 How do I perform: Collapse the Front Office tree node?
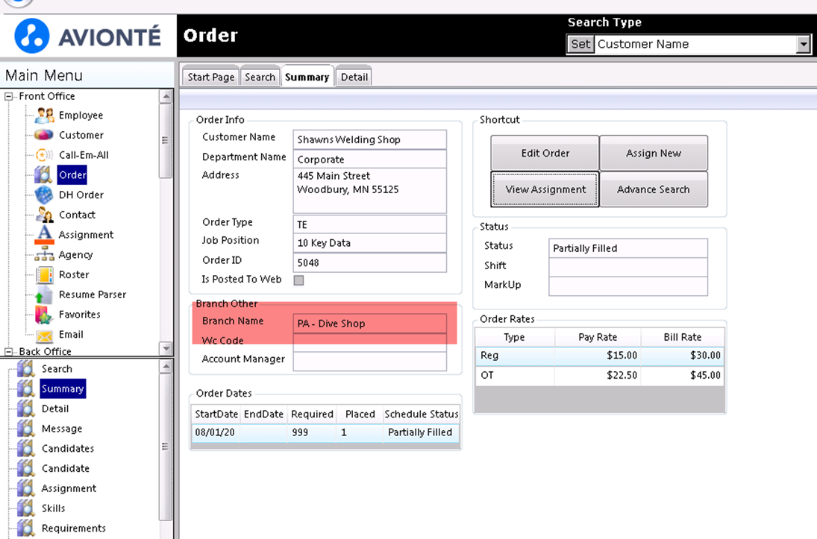8,96
